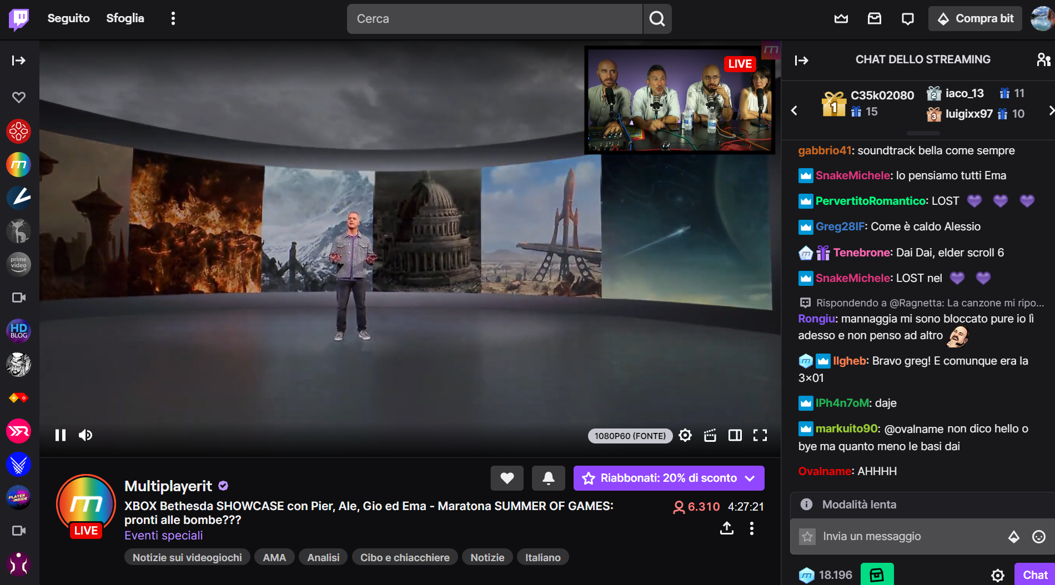The image size is (1055, 585).
Task: Open the emote picker smiley
Action: click(1039, 537)
